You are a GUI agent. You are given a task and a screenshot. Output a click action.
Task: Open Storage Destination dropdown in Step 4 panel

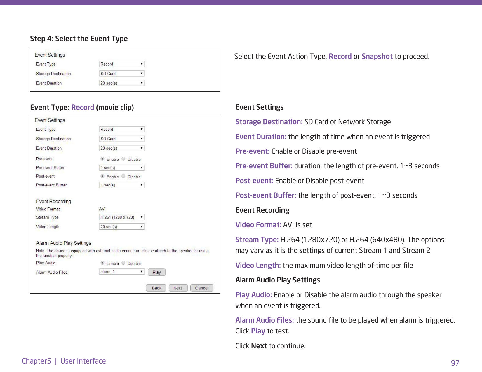(122, 74)
